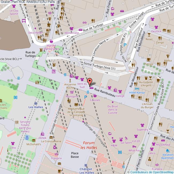
Task: Click the Place Basse label on the map
Action: click(x=75, y=155)
